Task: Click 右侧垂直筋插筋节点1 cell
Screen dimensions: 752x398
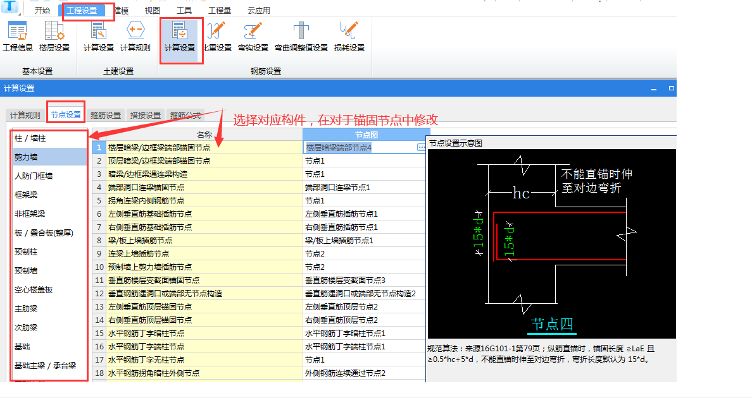Action: pos(364,227)
